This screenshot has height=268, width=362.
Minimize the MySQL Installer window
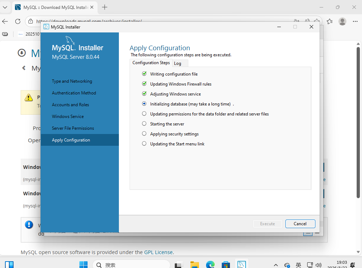[279, 27]
